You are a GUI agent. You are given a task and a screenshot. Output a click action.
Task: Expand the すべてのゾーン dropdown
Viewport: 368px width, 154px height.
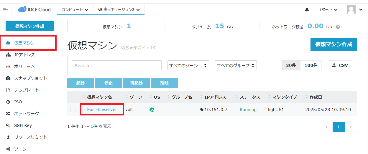[188, 65]
